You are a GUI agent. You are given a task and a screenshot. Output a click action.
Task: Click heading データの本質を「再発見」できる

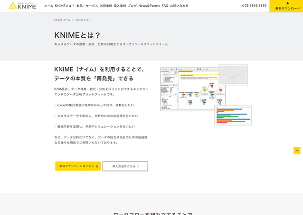(94, 79)
